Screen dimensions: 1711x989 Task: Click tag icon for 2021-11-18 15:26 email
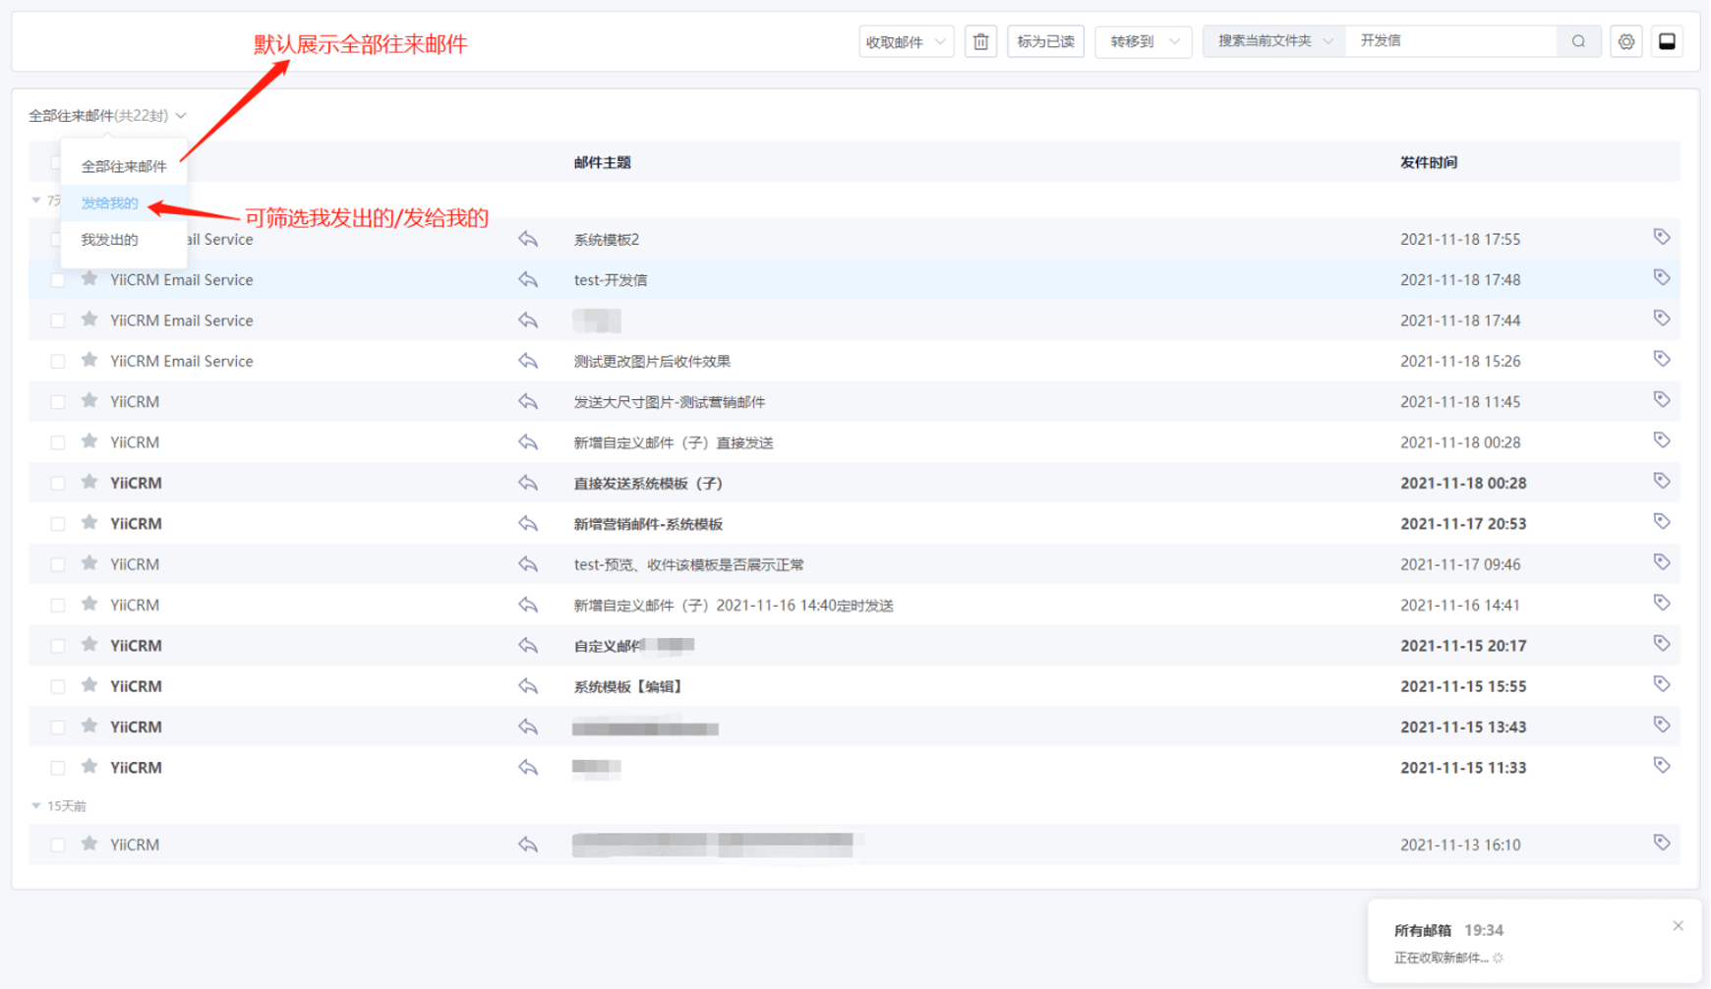[1662, 359]
